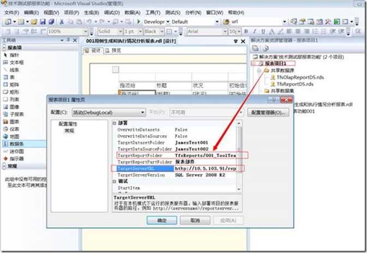The width and height of the screenshot is (367, 253).
Task: Switch to the 设计 design tab
Action: pos(93,51)
